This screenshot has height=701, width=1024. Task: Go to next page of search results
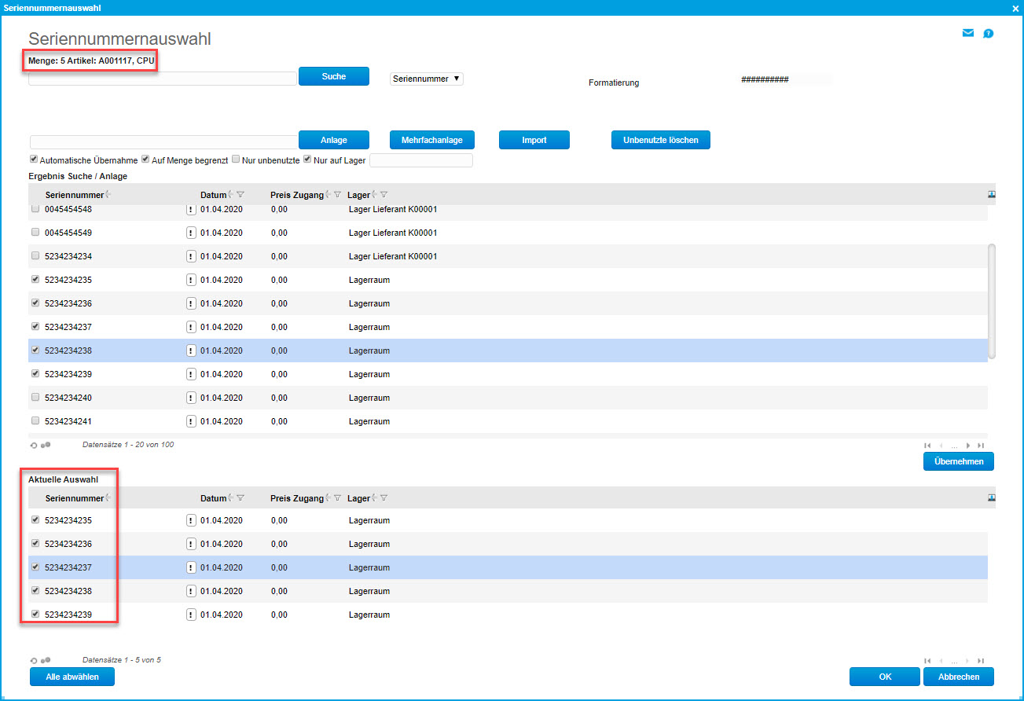(968, 446)
